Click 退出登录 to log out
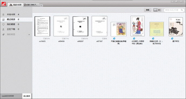186x99 pixels. coord(27,96)
